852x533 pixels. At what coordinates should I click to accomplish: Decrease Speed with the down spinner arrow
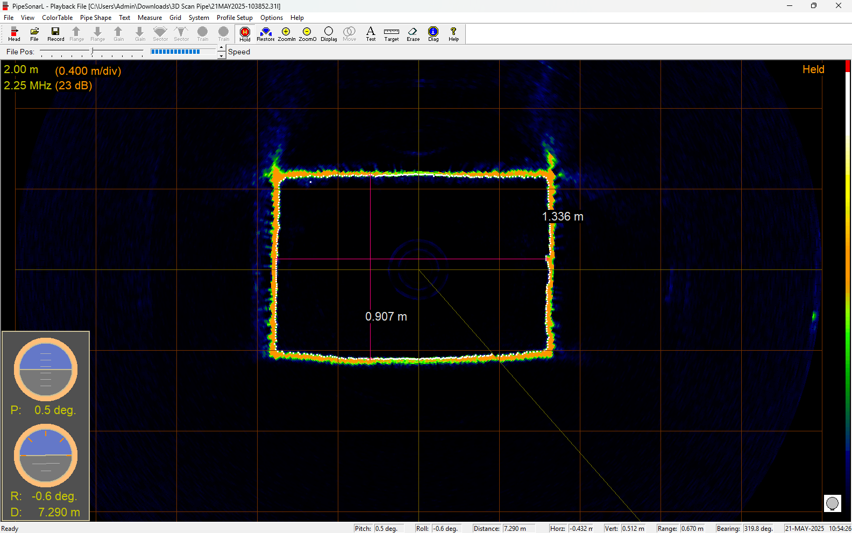[x=221, y=55]
